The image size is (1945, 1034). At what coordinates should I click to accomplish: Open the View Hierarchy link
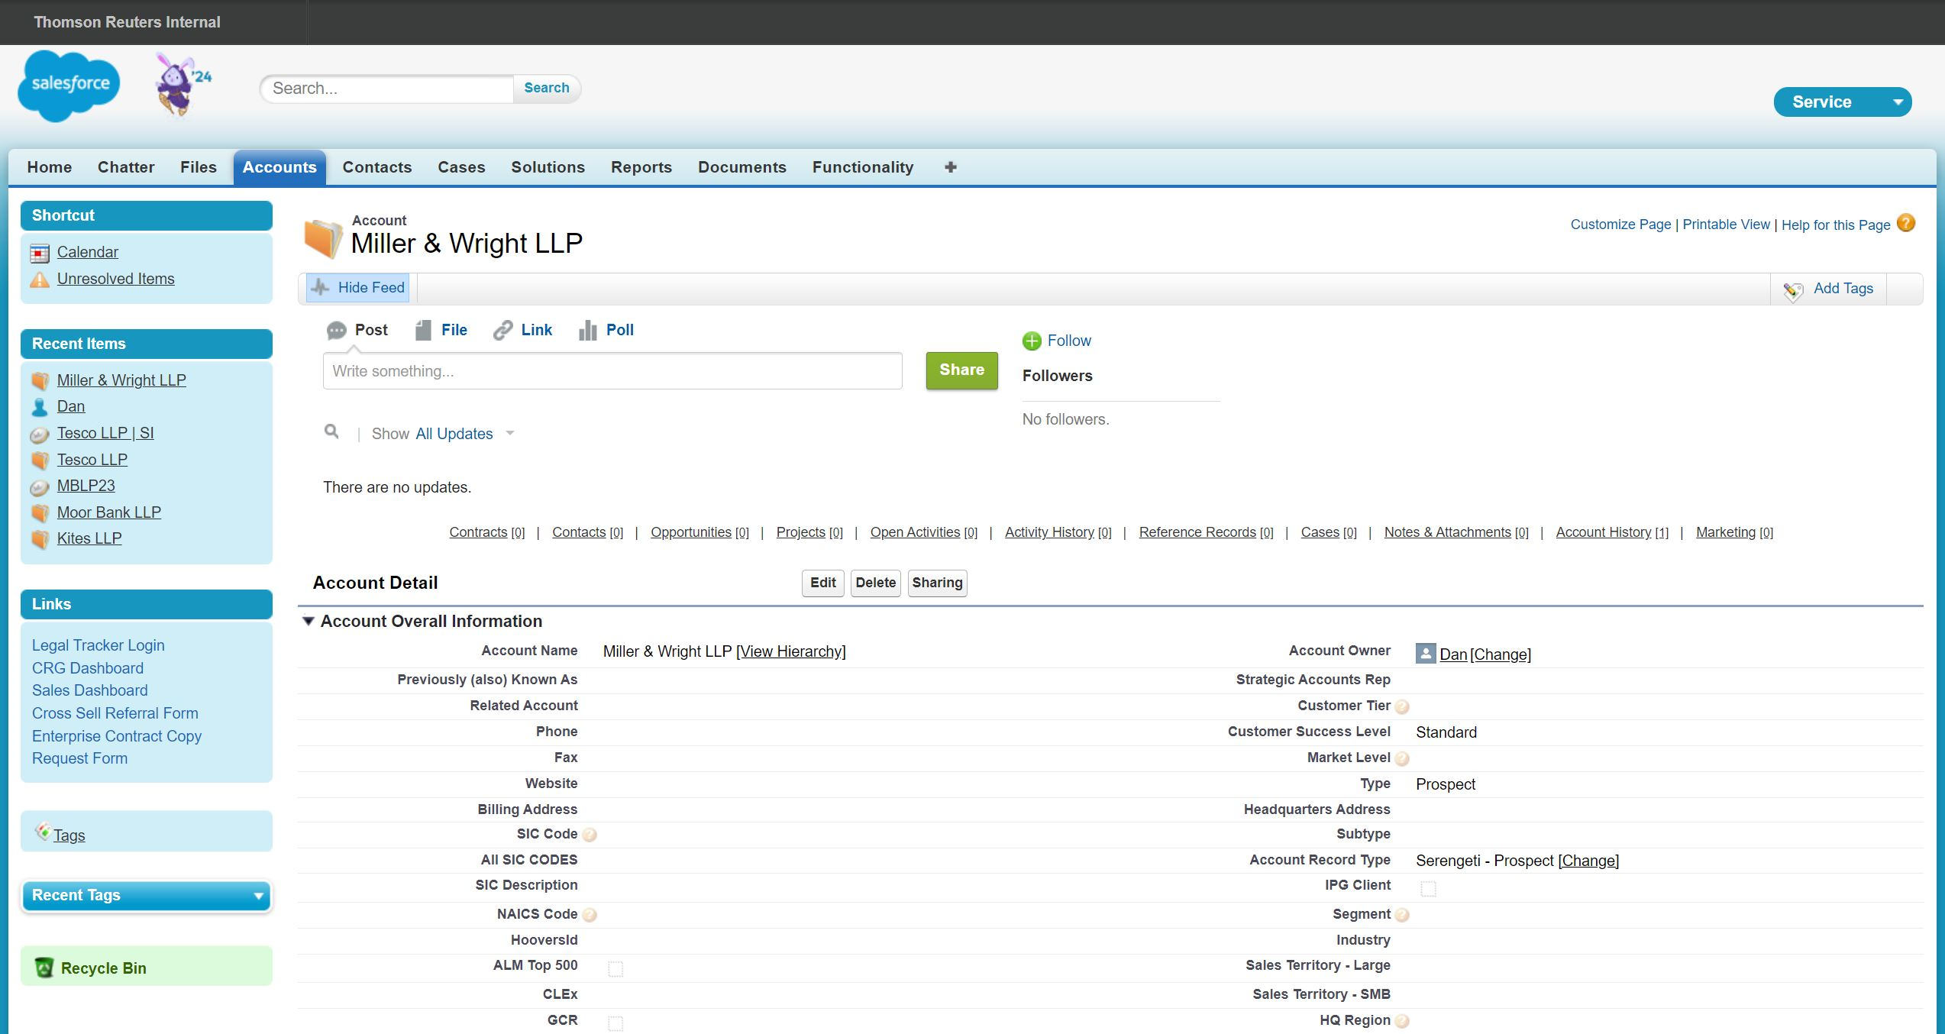[x=791, y=651]
